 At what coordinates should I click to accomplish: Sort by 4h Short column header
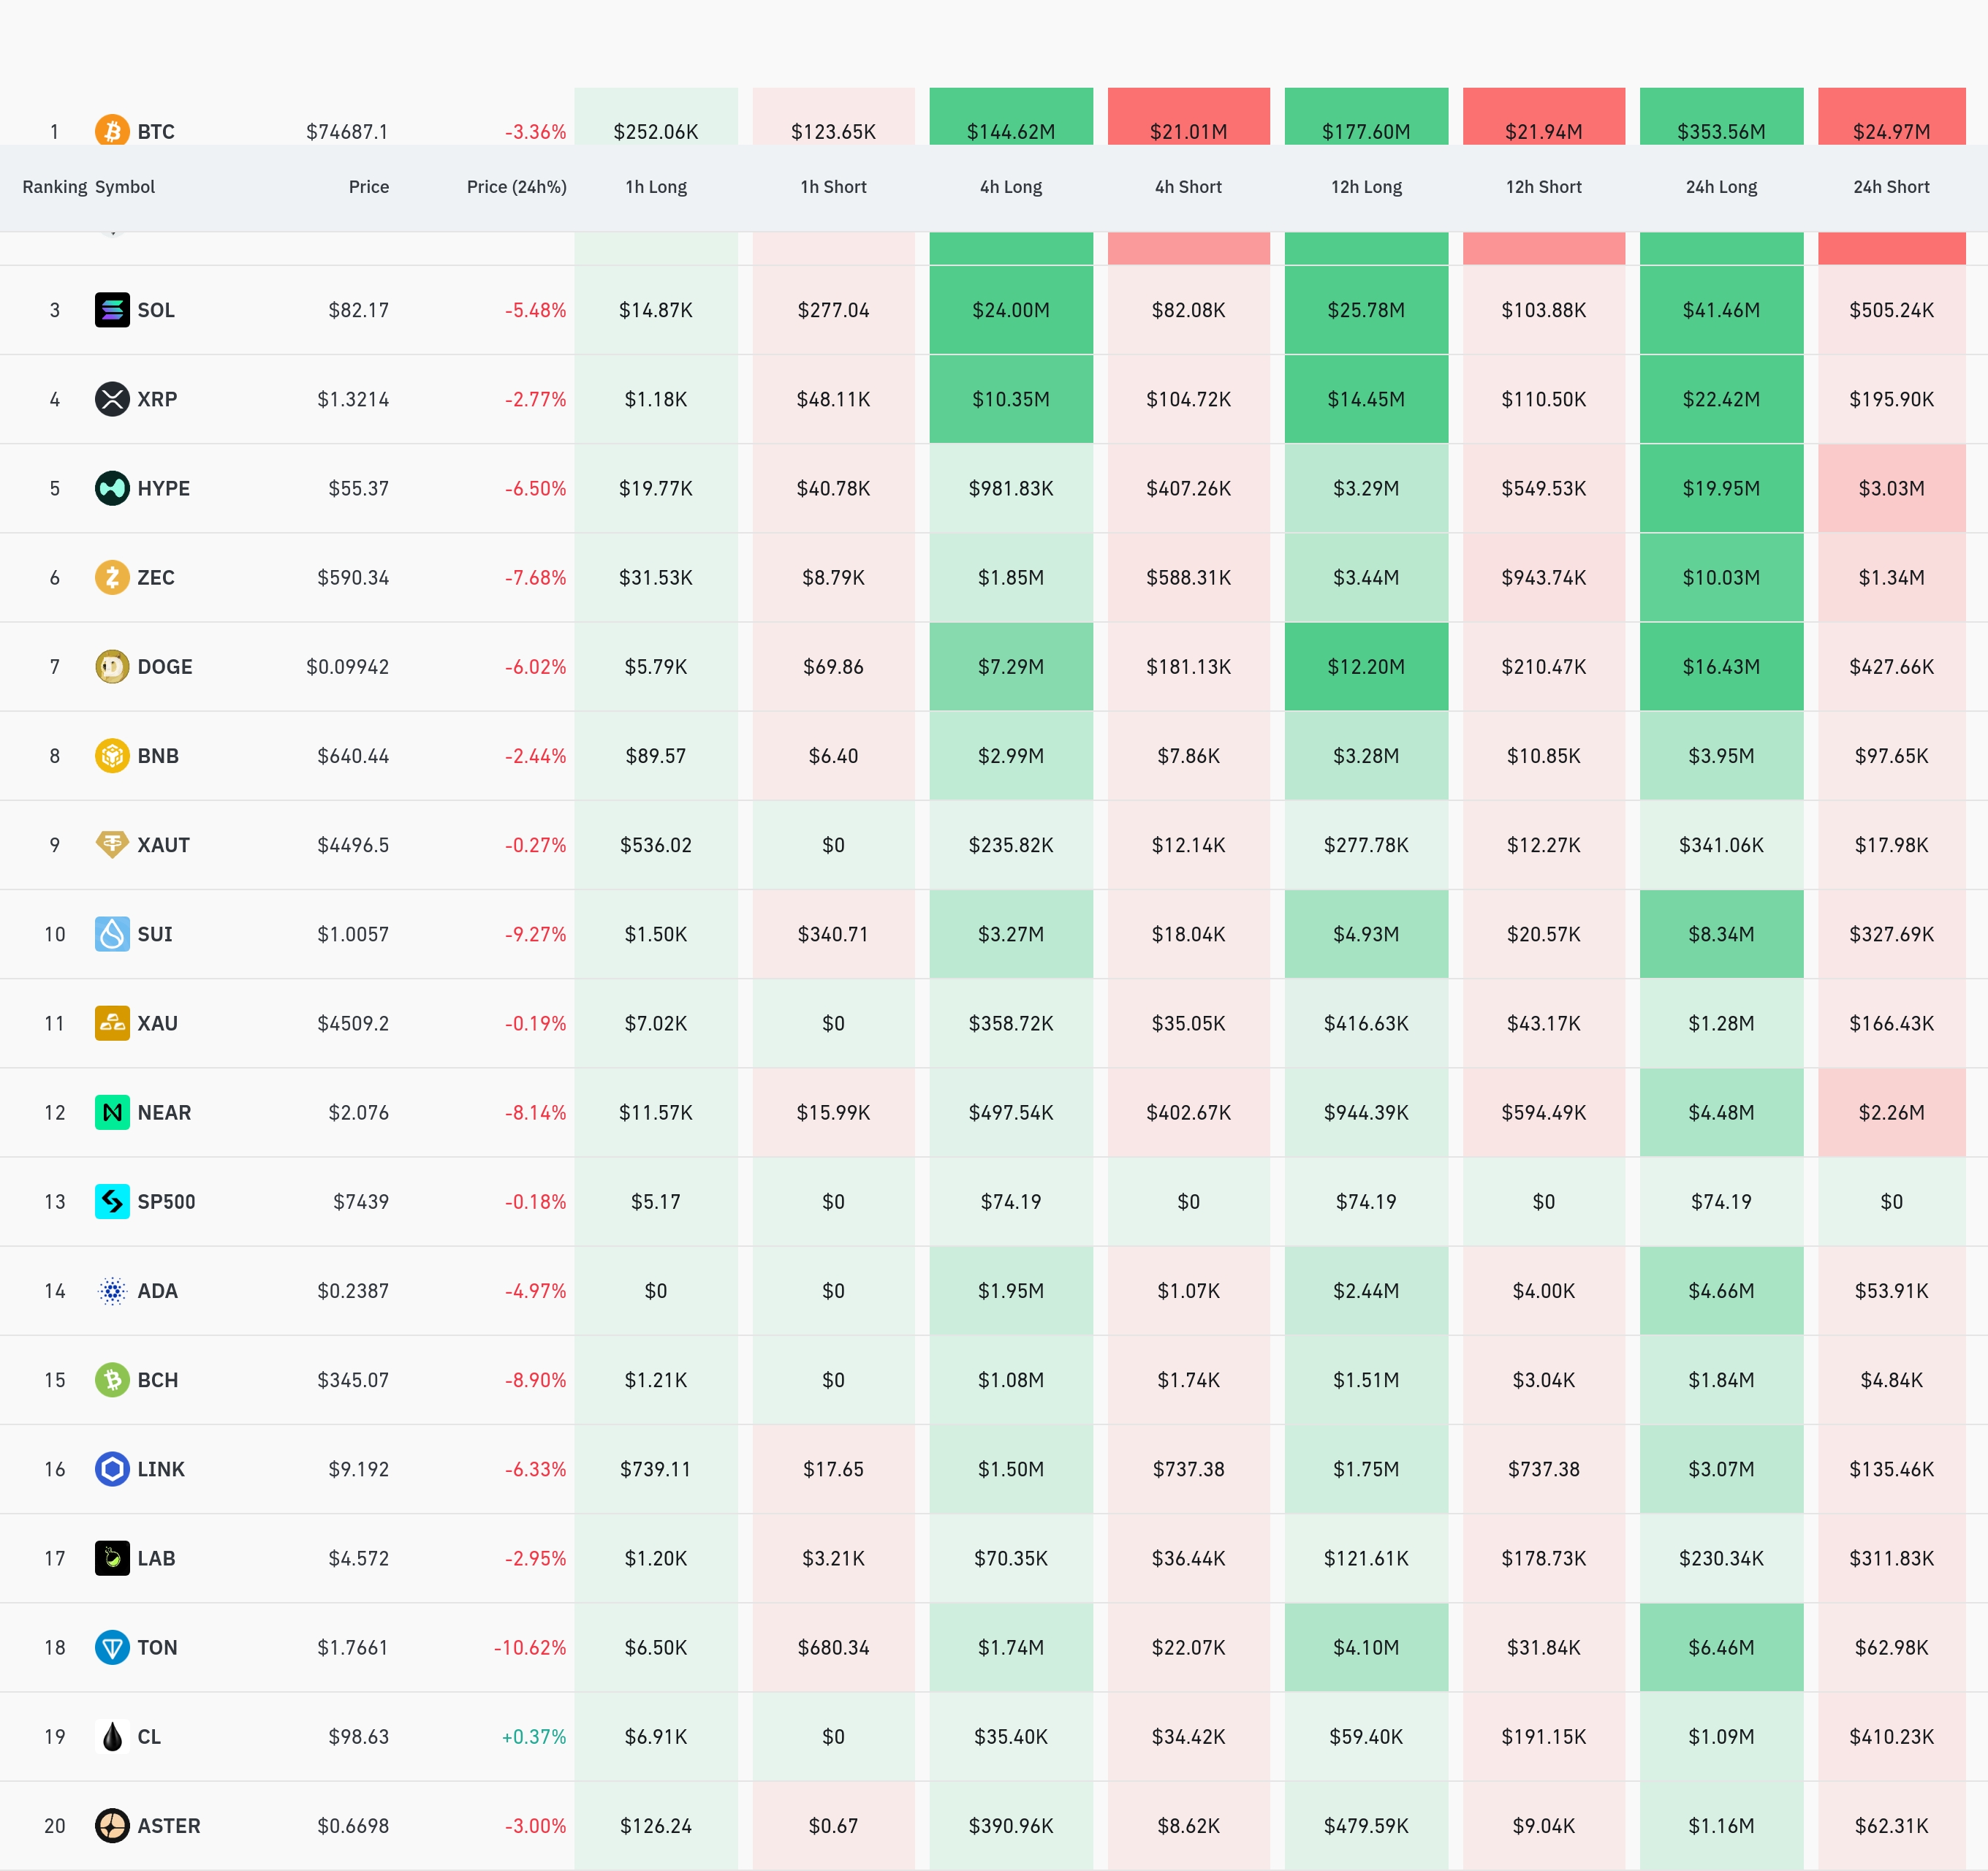click(x=1189, y=187)
